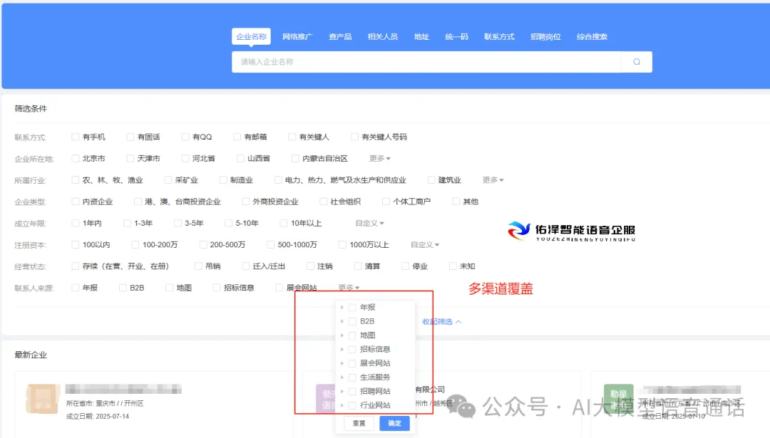Collapse filters using 收起筛选 link
This screenshot has width=770, height=438.
click(x=438, y=320)
